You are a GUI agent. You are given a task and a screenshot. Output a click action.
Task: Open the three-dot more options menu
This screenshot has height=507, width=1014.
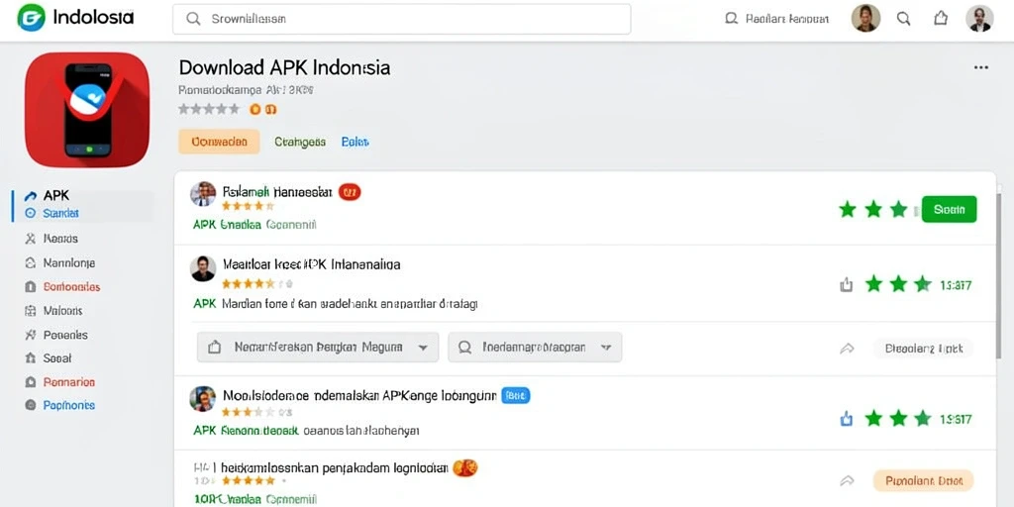(981, 68)
